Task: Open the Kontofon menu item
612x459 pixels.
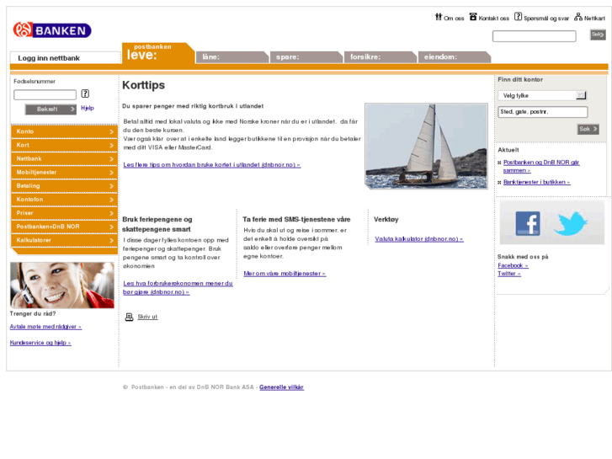Action: 65,200
